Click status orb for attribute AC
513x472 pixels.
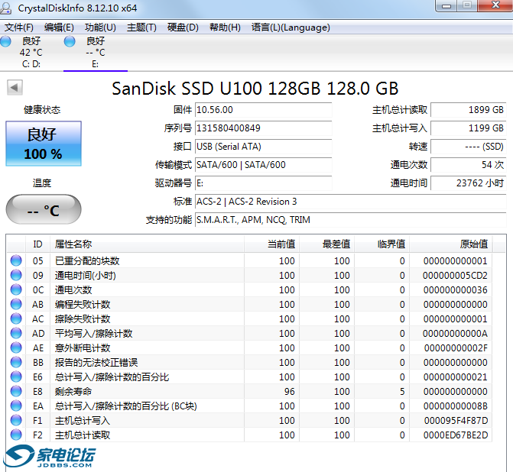[x=16, y=318]
